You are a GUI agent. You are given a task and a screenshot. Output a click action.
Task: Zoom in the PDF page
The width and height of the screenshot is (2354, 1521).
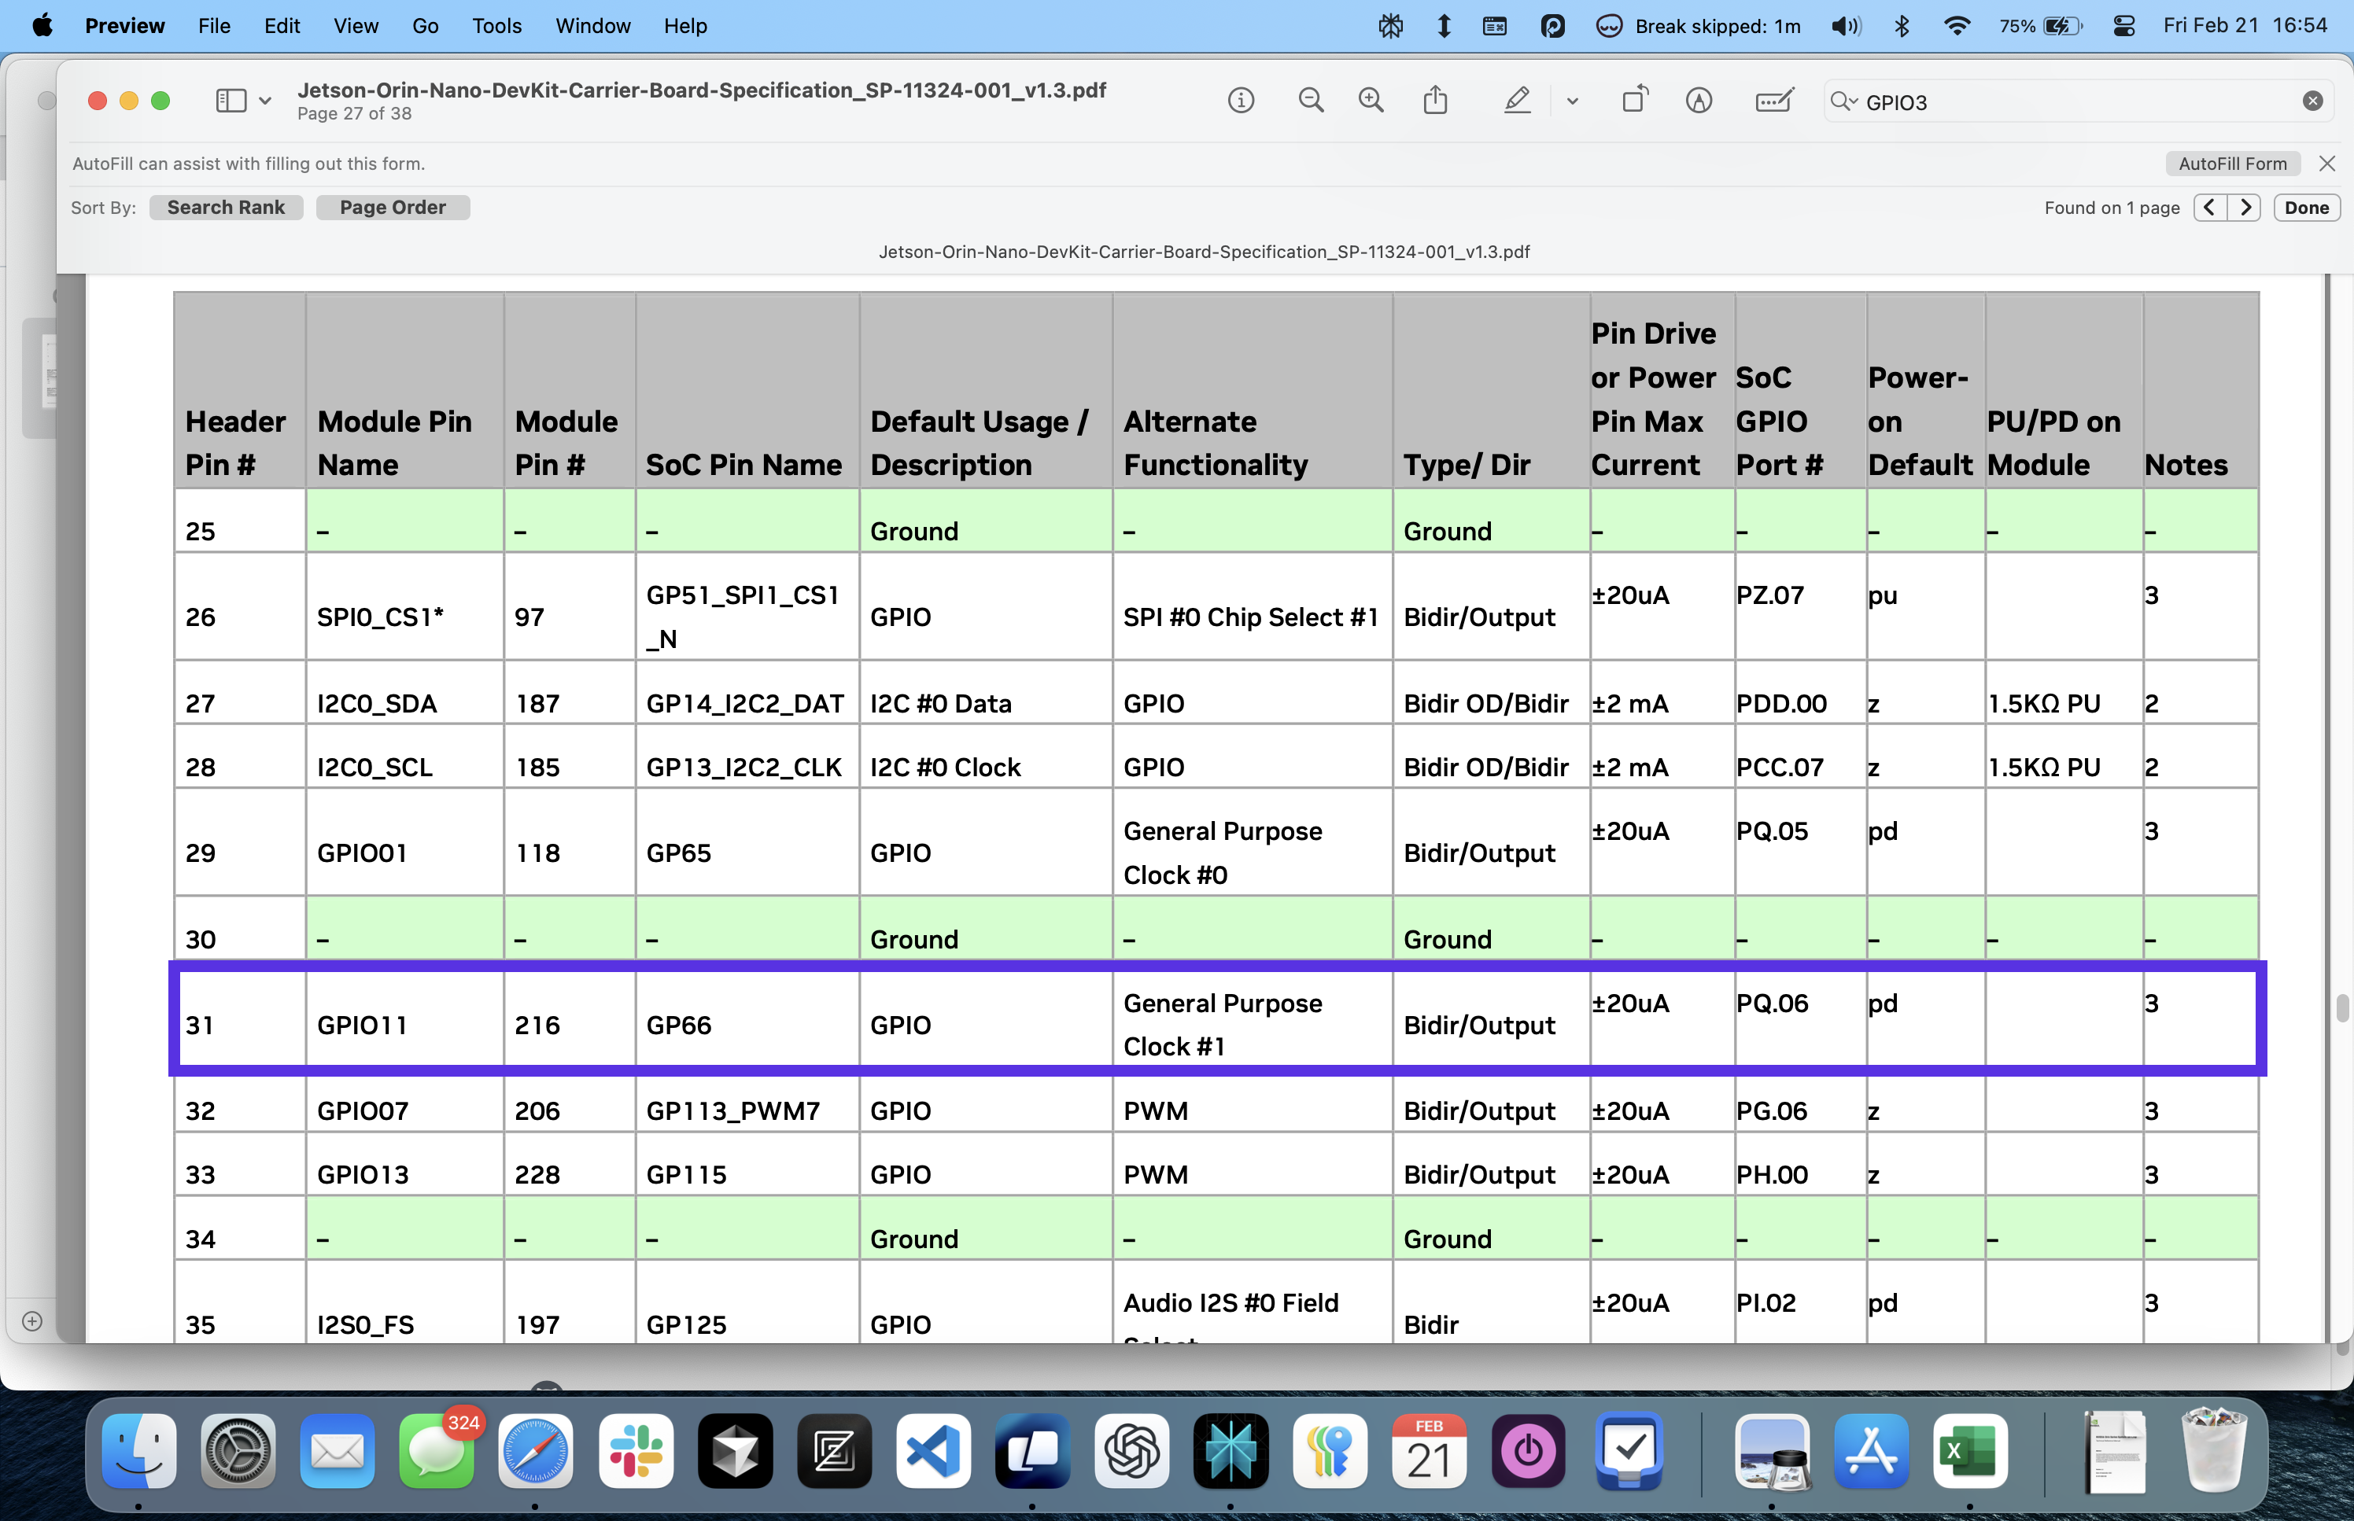tap(1371, 101)
